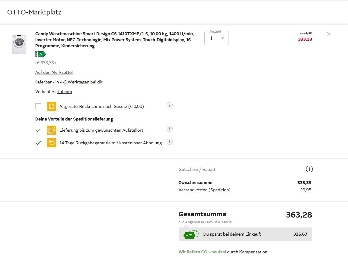348x257 pixels.
Task: Click the Zwischensumme label
Action: tap(195, 183)
